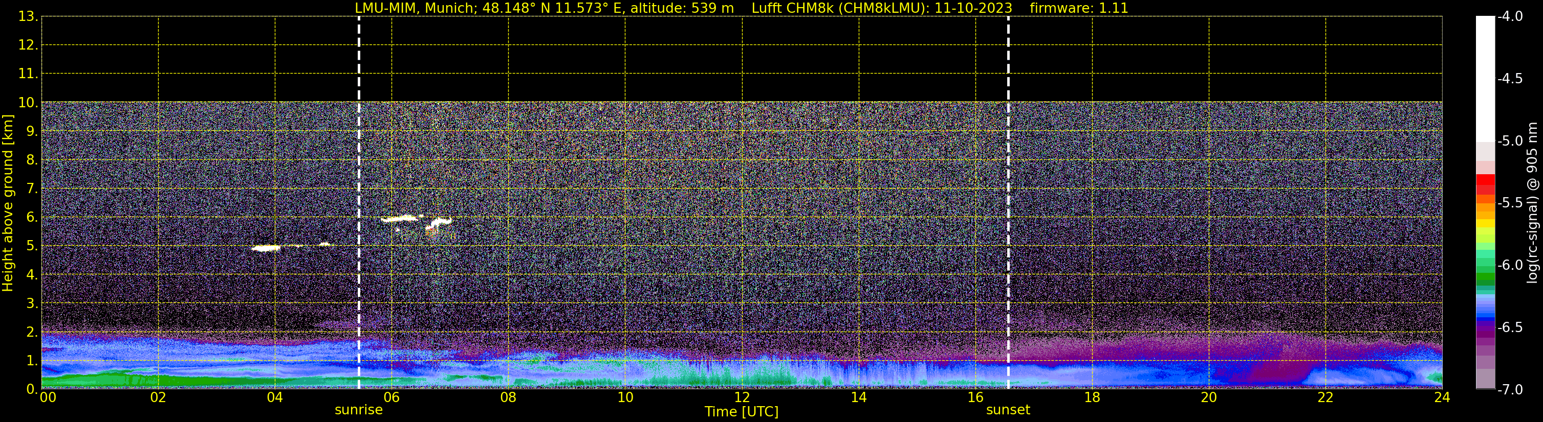1543x422 pixels.
Task: Click the '-6.5' colorbar tick label
Action: pos(1509,327)
